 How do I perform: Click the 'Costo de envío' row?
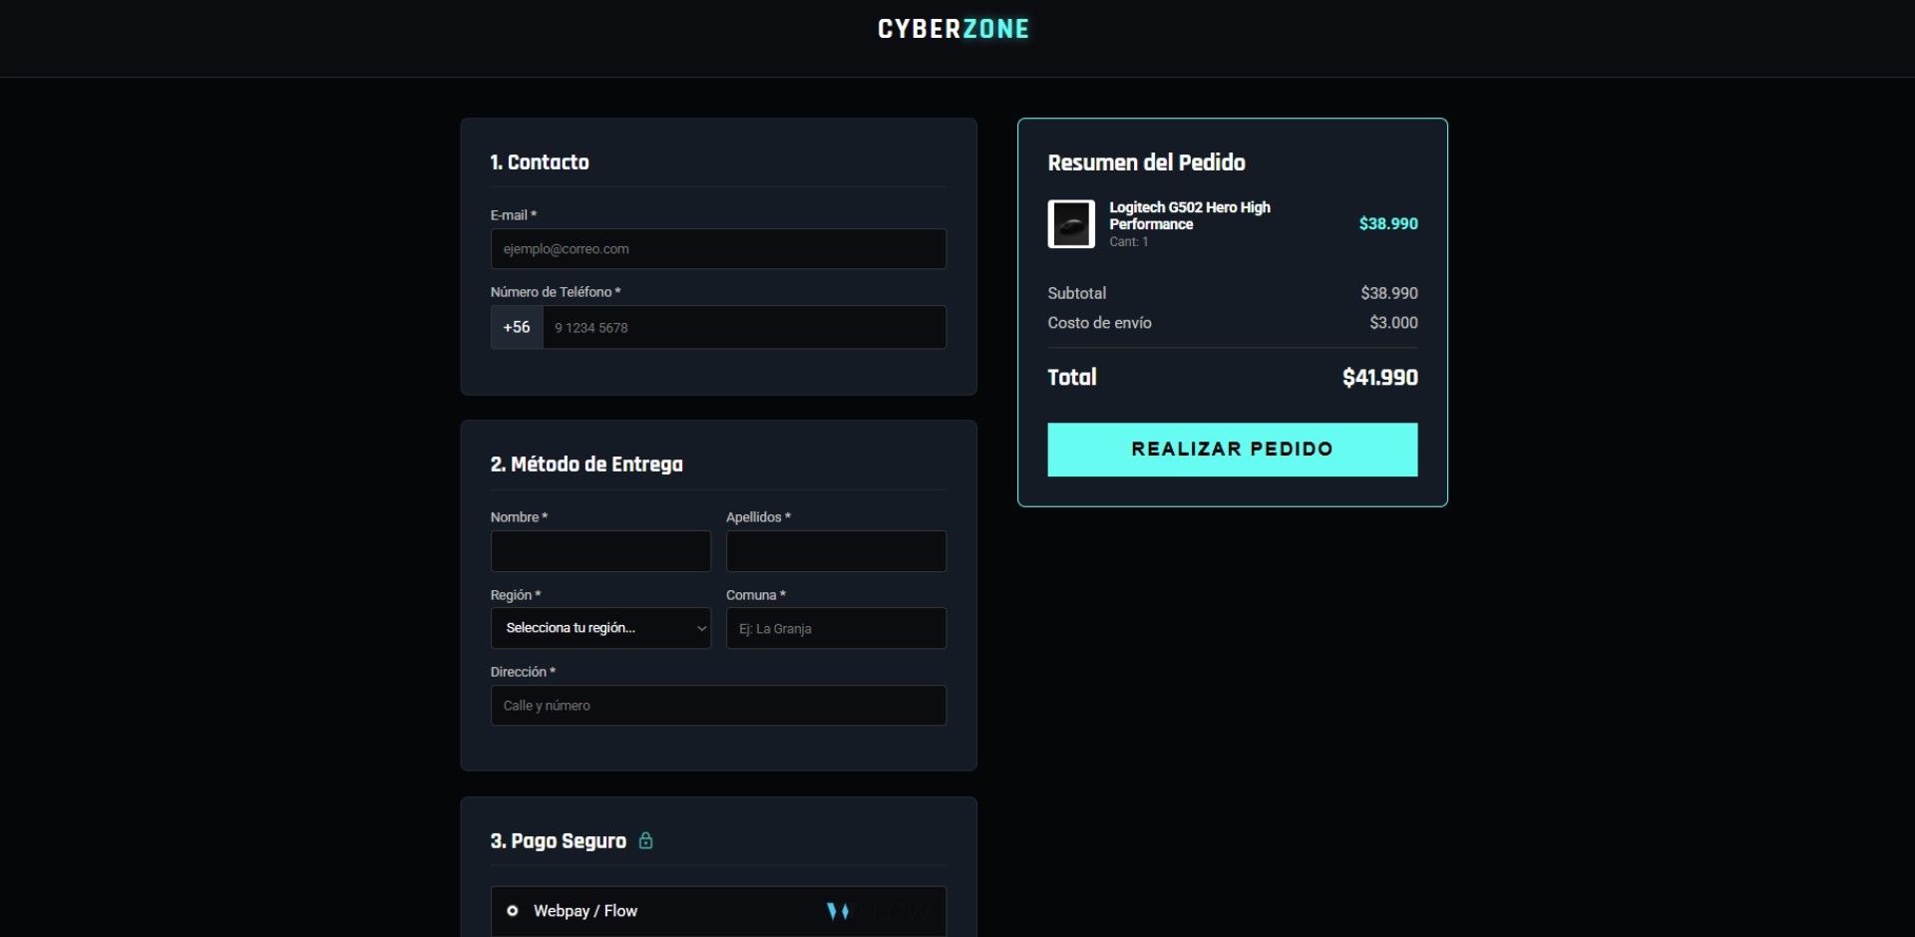(x=1099, y=322)
